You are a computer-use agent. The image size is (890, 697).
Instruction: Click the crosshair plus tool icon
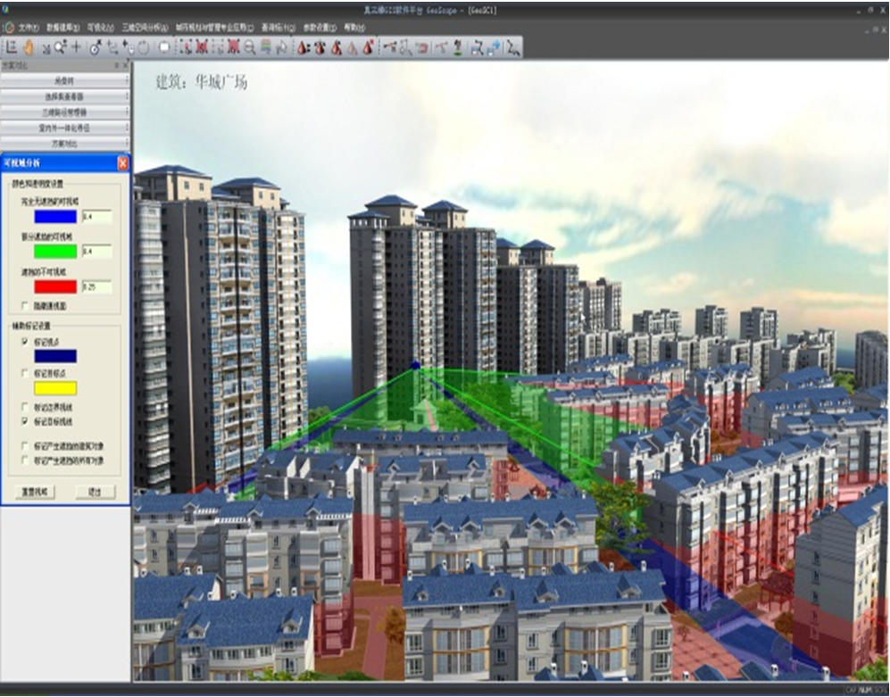pos(76,47)
